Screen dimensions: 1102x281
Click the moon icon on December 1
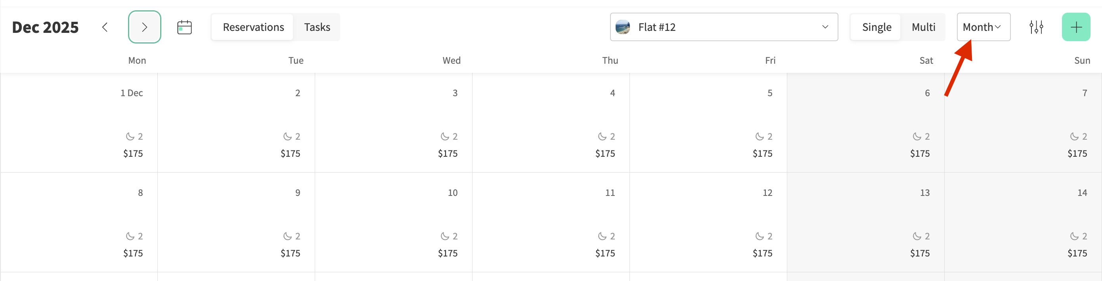[x=130, y=137]
